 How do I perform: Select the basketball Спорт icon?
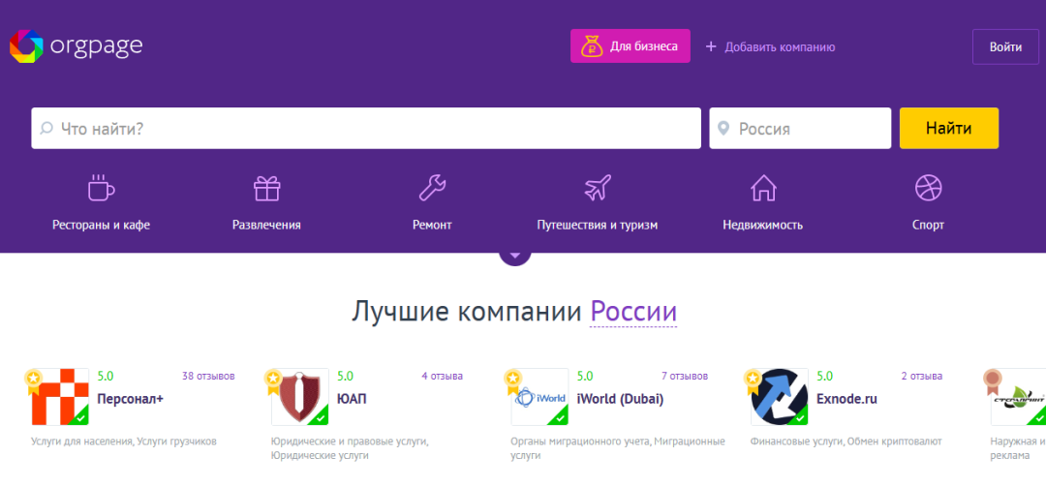click(x=928, y=188)
